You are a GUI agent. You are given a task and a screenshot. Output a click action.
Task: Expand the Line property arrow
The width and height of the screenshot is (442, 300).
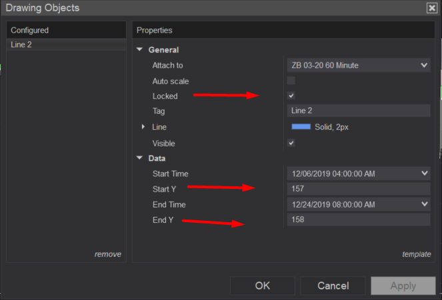point(143,127)
